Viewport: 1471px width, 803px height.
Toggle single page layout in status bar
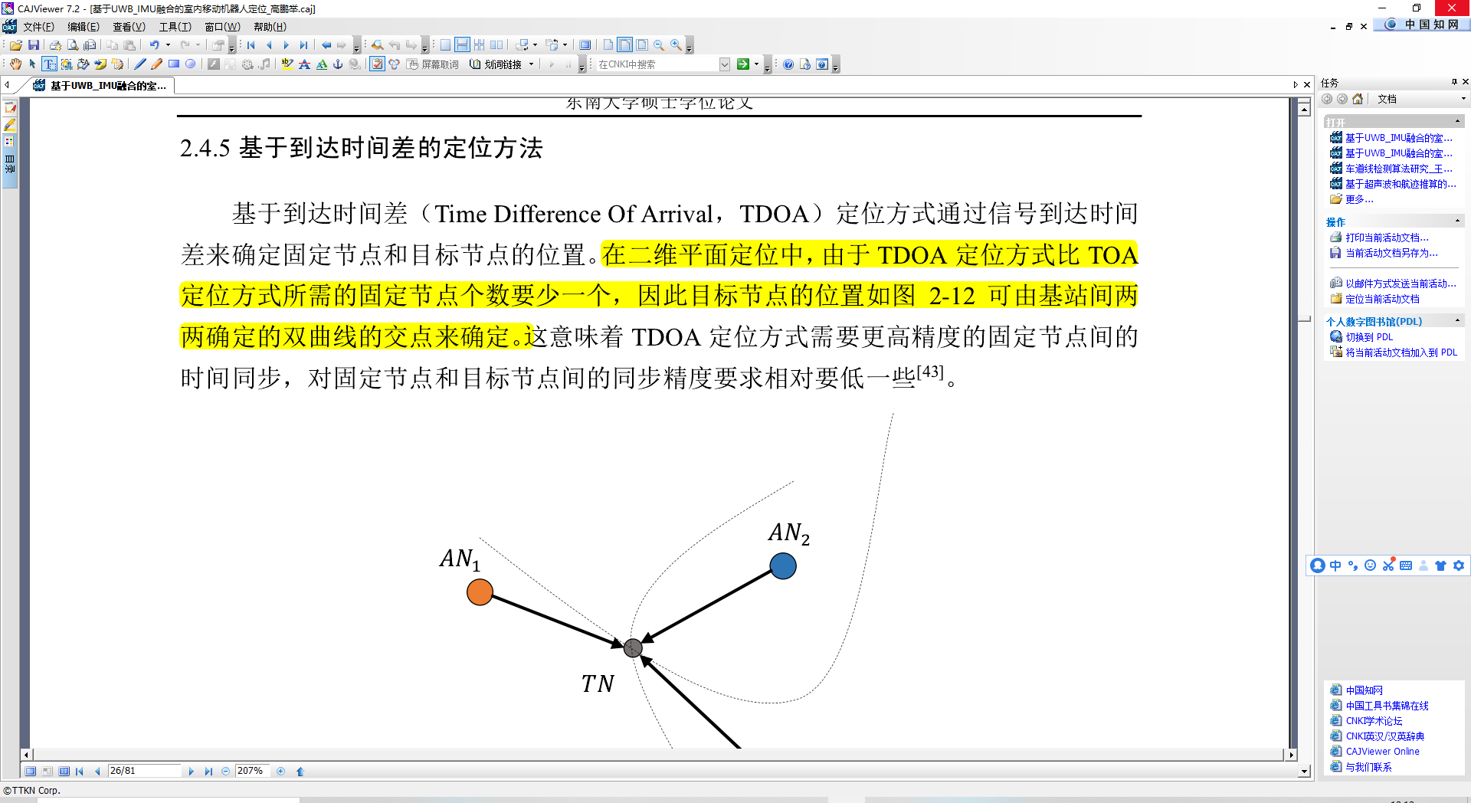click(31, 771)
